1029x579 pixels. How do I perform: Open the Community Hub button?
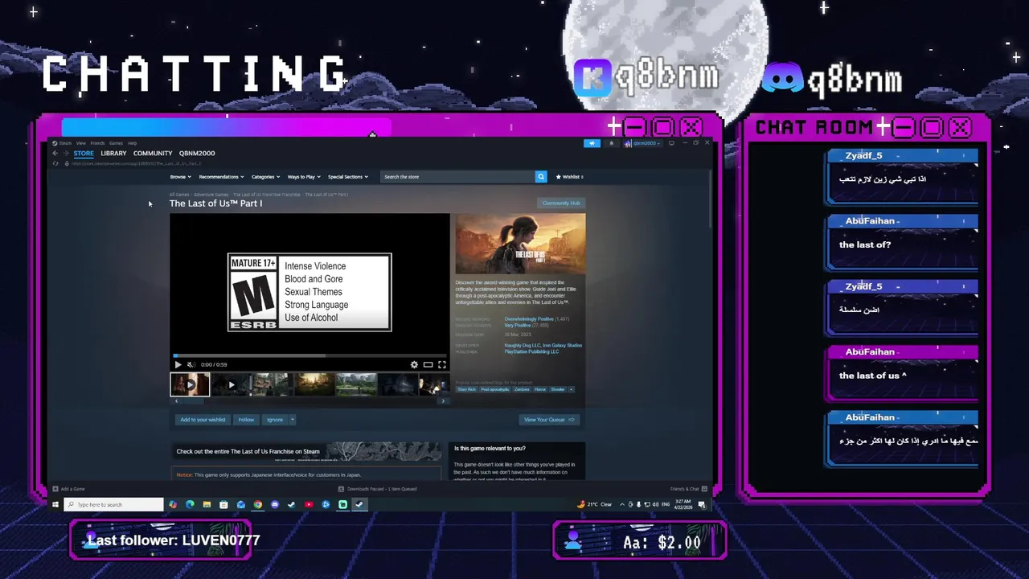coord(561,203)
